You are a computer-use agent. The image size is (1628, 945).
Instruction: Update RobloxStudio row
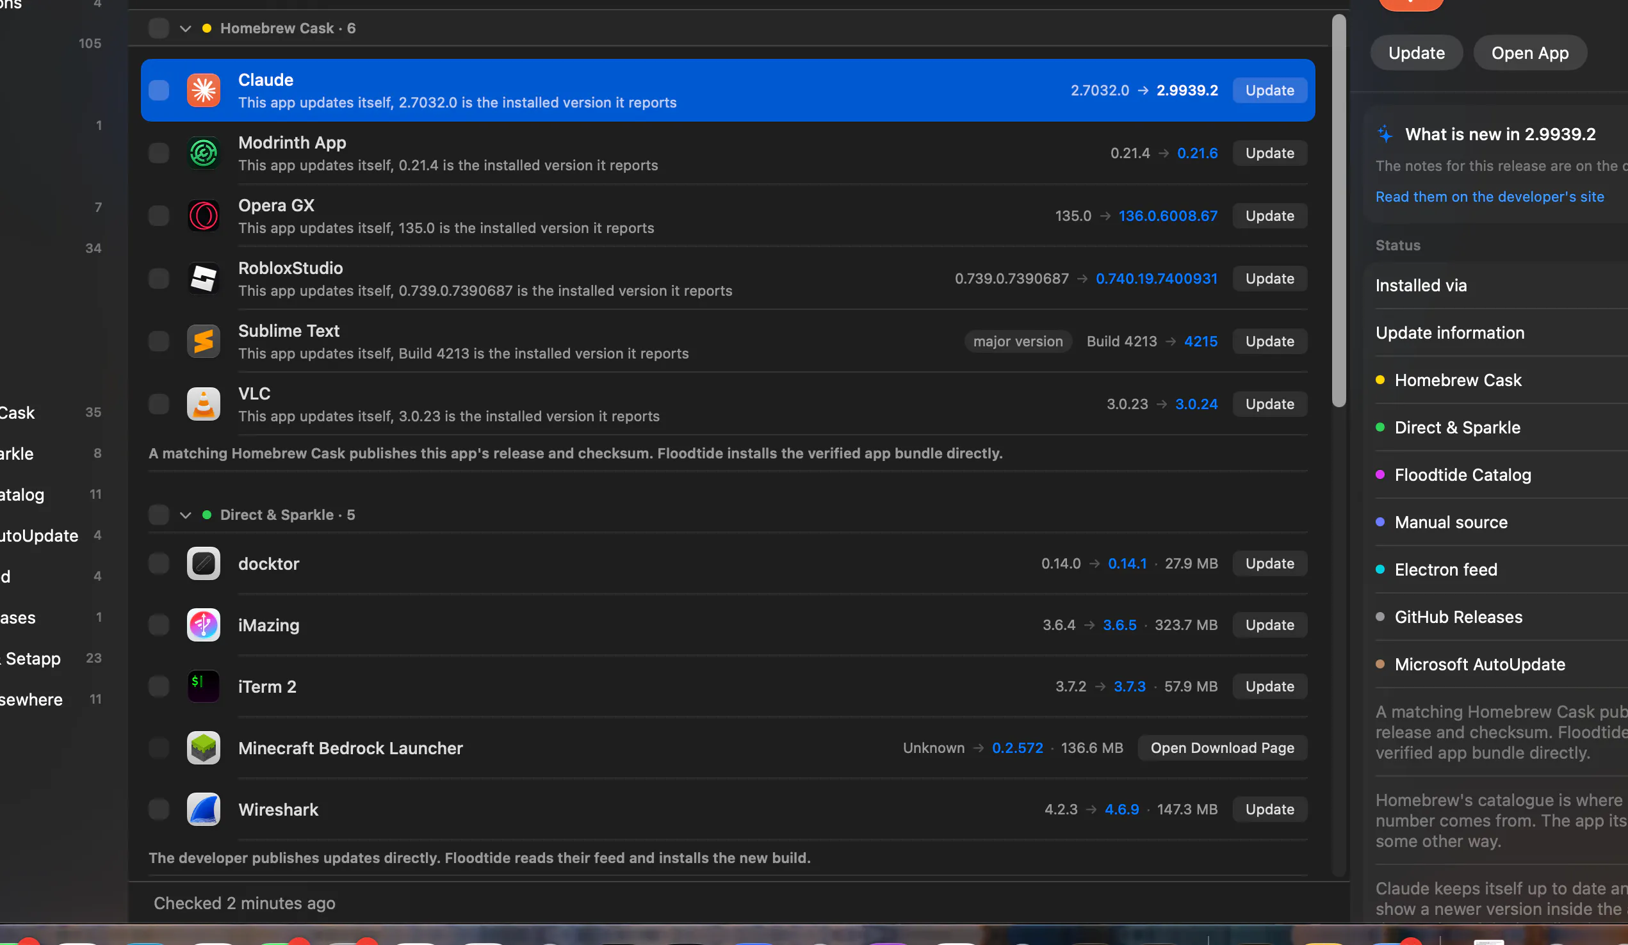coord(1269,278)
